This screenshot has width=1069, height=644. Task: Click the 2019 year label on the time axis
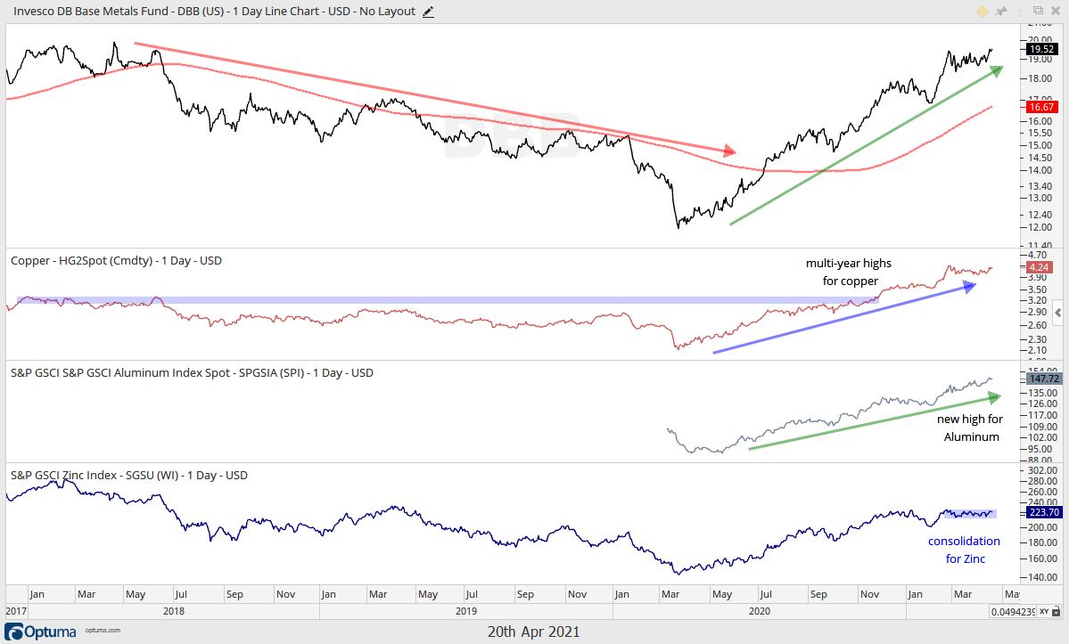466,611
